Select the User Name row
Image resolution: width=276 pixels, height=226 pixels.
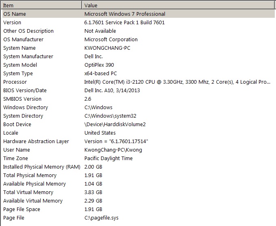pyautogui.click(x=138, y=150)
